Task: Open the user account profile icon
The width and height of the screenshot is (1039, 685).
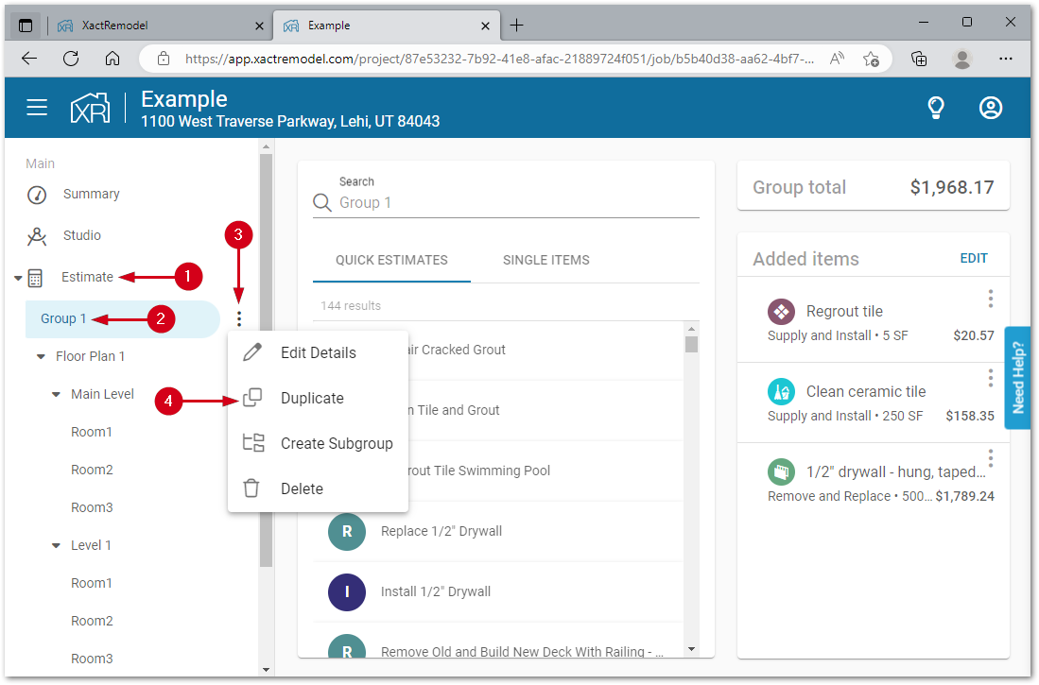Action: [x=990, y=108]
